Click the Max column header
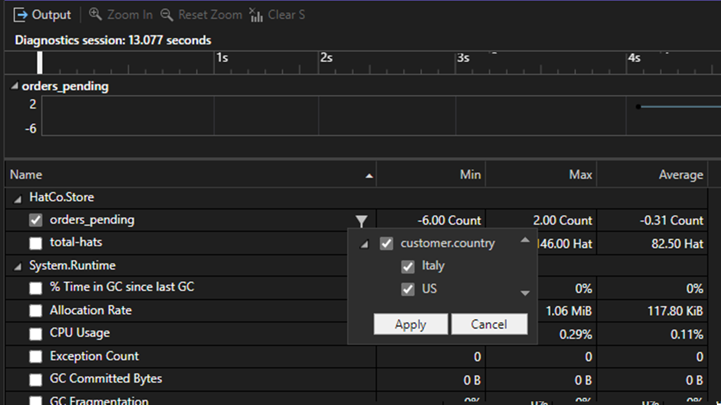The height and width of the screenshot is (405, 721). click(x=581, y=175)
